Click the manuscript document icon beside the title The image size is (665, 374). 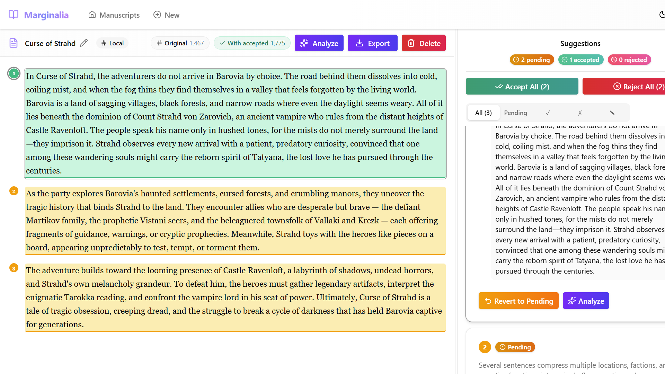(x=14, y=43)
